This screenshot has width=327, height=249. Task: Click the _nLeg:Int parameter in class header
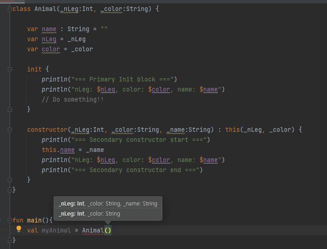click(76, 9)
